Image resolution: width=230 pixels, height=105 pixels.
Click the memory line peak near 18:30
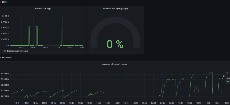211,72
